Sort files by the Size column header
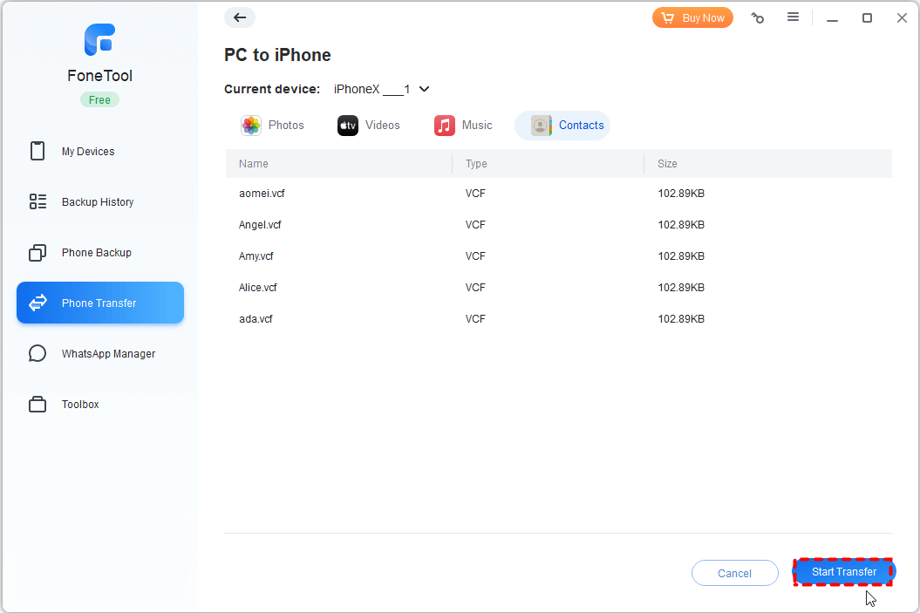Screen dimensions: 920x613 tap(667, 164)
